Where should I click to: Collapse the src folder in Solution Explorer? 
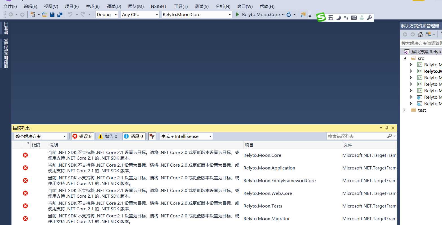point(405,58)
